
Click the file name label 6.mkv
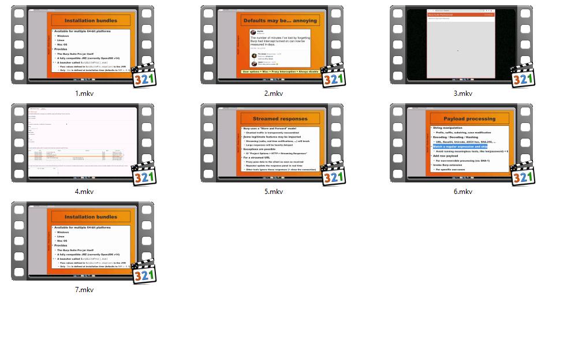[462, 192]
